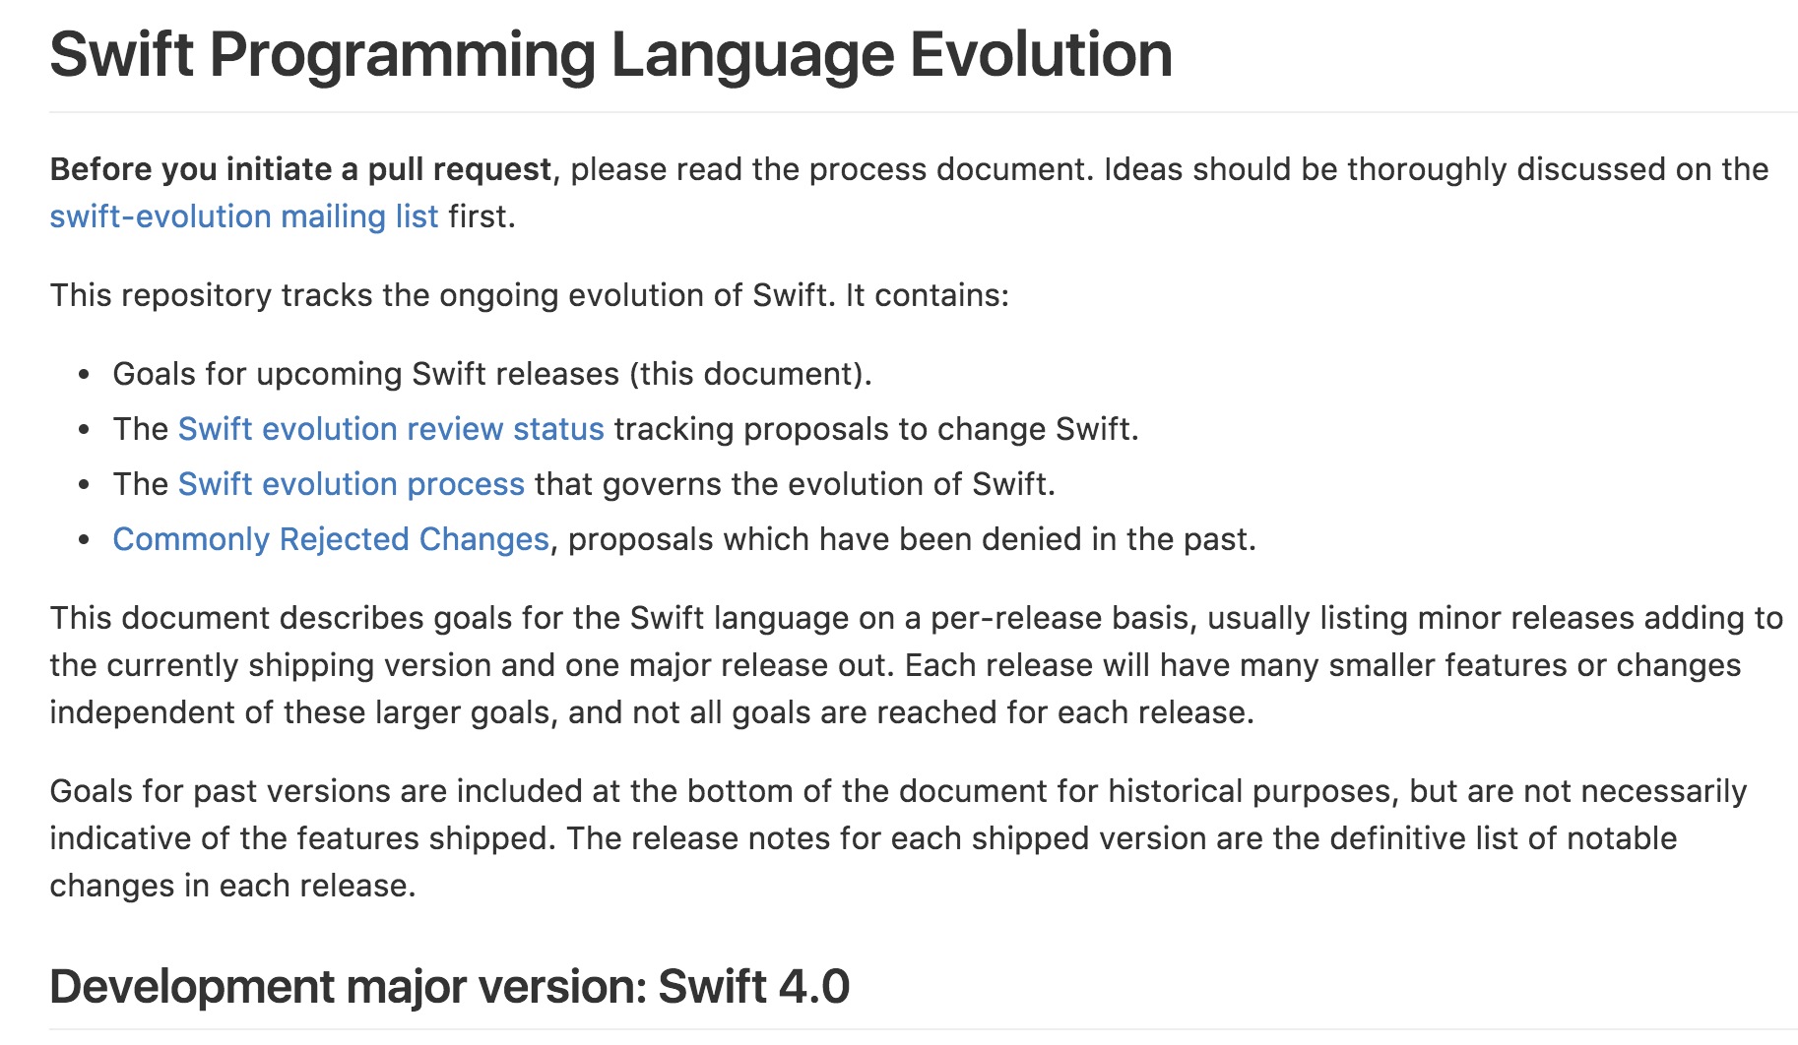Click the bullet dot before "Goals for upcoming"
The image size is (1798, 1045).
pos(85,375)
